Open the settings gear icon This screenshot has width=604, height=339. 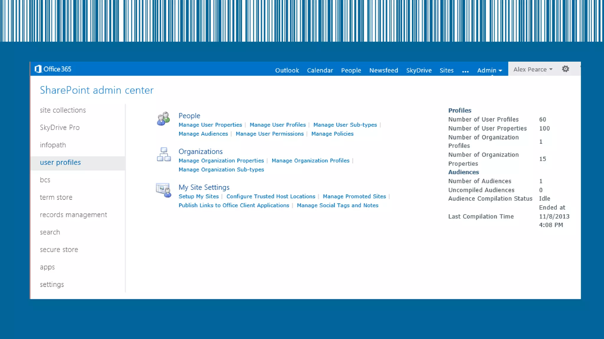[565, 69]
